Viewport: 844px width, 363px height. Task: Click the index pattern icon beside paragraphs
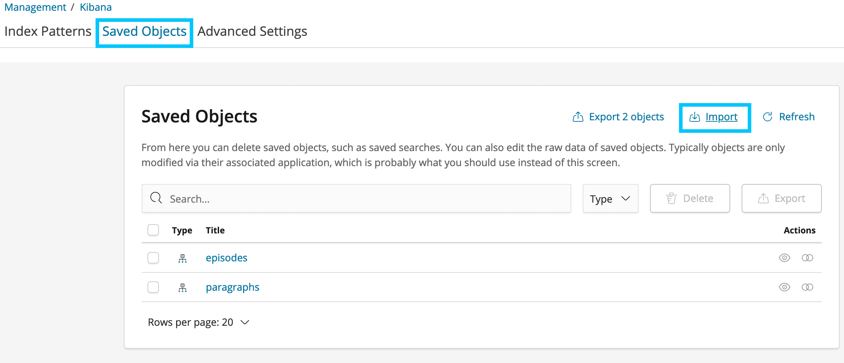pyautogui.click(x=183, y=287)
